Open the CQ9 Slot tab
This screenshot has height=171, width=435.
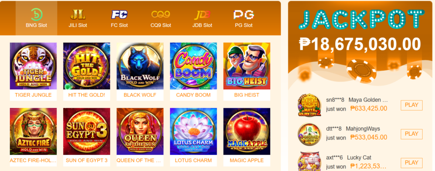(161, 18)
